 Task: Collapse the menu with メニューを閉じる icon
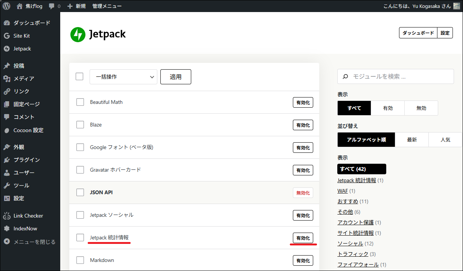click(6, 242)
